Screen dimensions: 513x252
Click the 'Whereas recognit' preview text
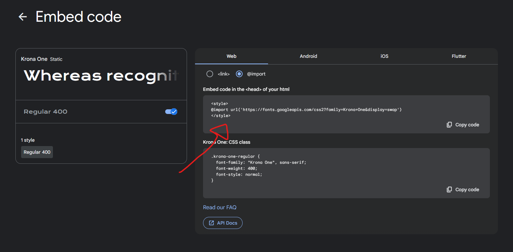click(101, 76)
